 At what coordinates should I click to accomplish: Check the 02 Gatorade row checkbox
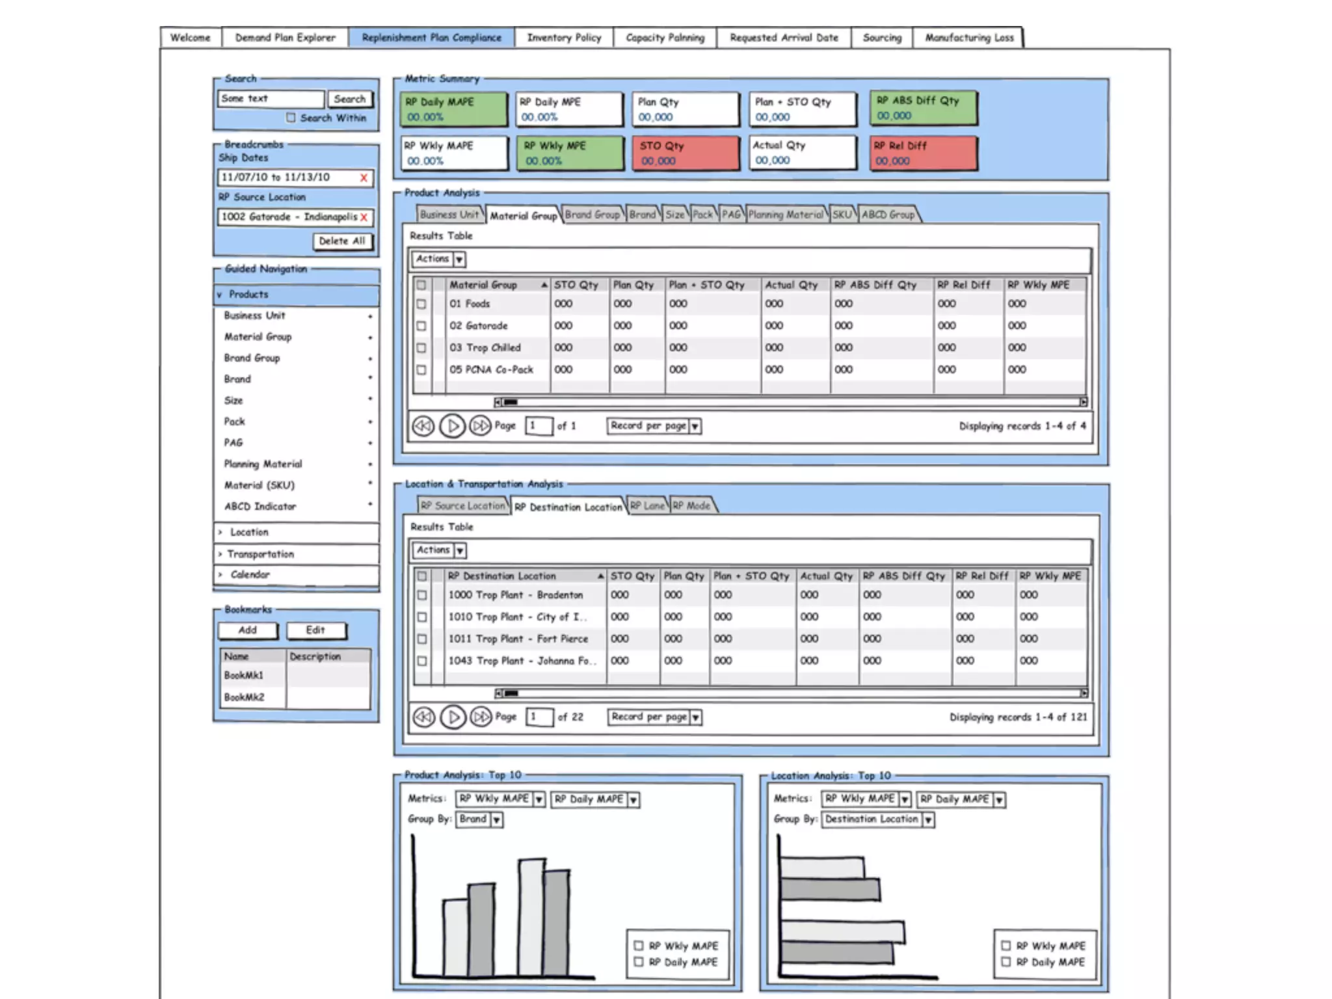tap(421, 326)
